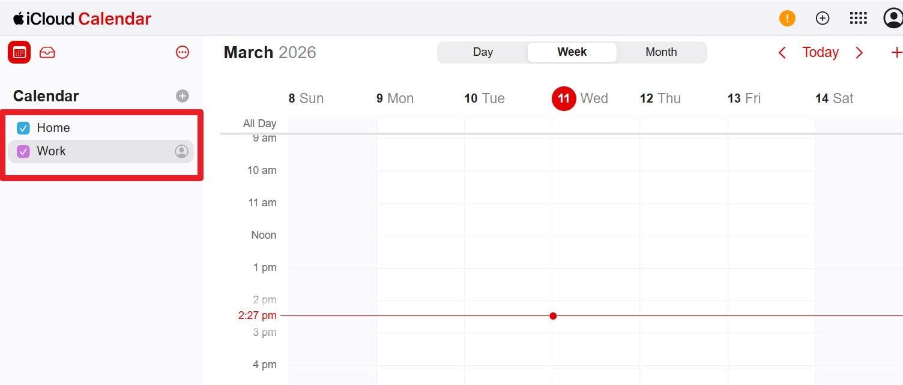Open the calendar Inbox icon

point(47,52)
